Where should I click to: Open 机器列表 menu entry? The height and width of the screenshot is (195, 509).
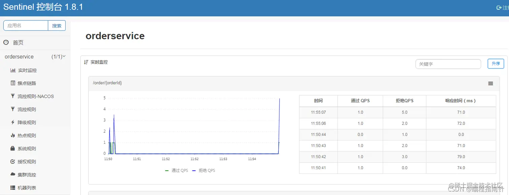click(27, 188)
